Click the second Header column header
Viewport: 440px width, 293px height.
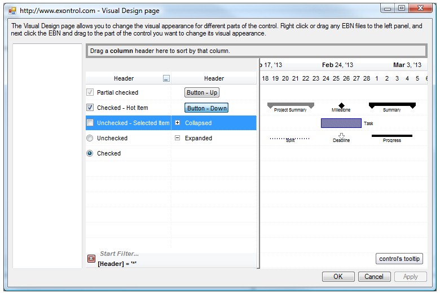tap(214, 79)
